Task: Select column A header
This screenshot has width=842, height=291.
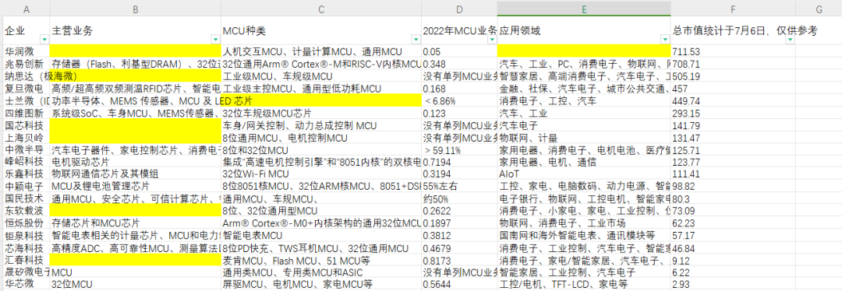Action: (x=27, y=9)
